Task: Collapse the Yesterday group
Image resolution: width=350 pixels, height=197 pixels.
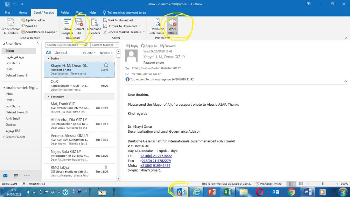Action: pyautogui.click(x=48, y=97)
